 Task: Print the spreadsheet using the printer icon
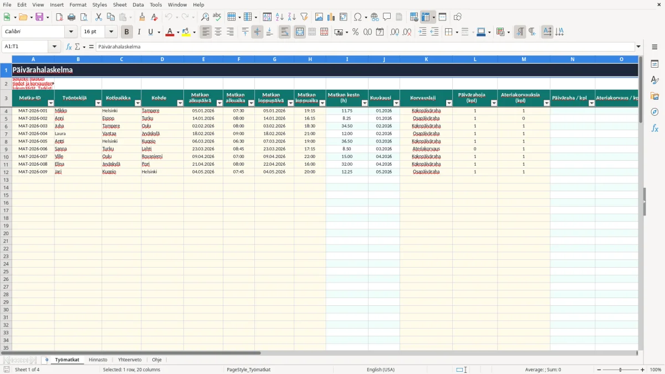pyautogui.click(x=71, y=17)
